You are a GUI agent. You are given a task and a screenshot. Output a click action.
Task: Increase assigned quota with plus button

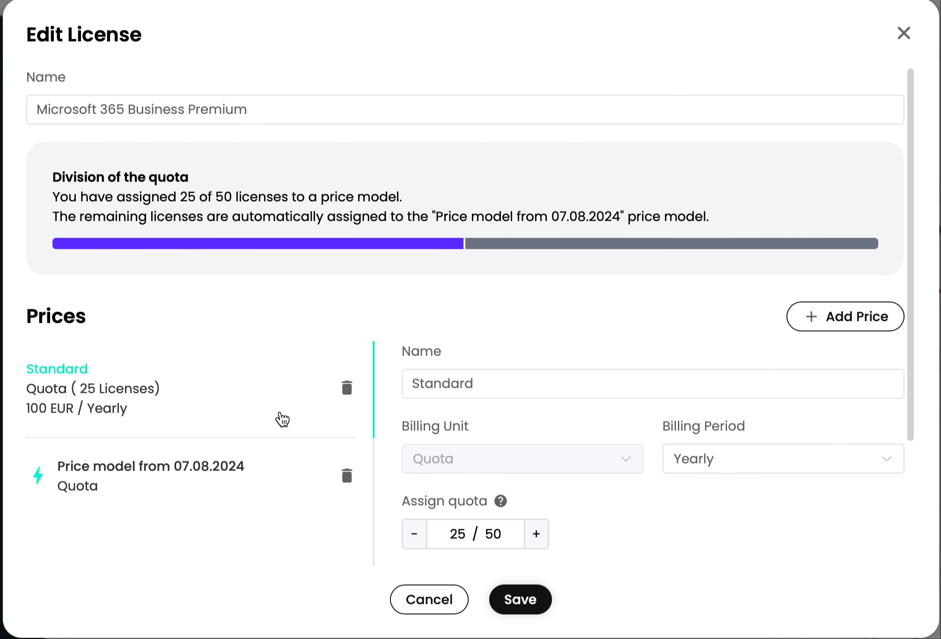pos(536,534)
